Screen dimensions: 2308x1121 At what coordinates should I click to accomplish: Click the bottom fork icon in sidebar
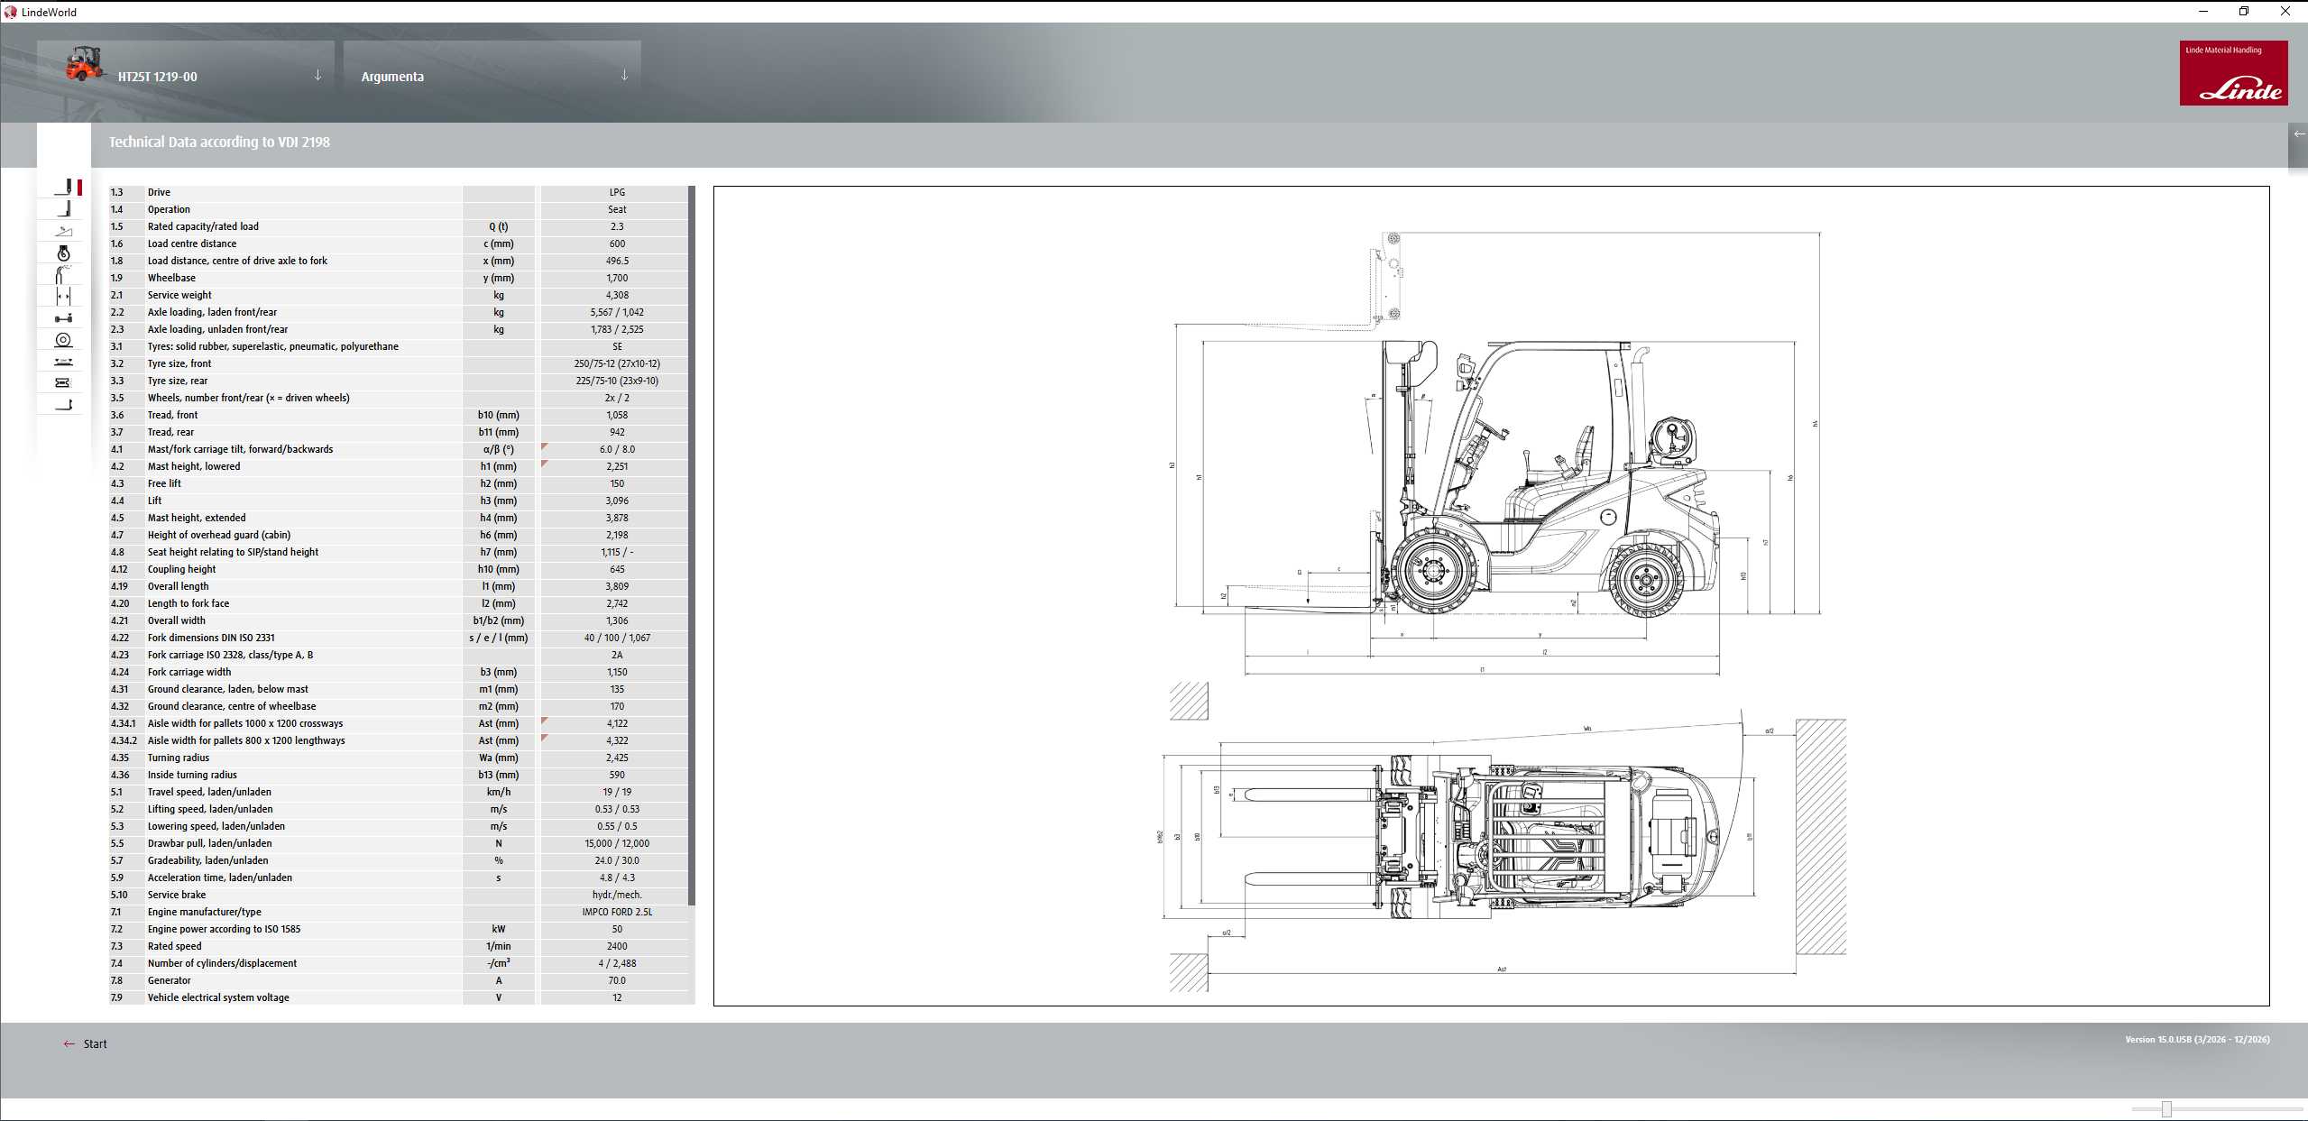[x=63, y=405]
